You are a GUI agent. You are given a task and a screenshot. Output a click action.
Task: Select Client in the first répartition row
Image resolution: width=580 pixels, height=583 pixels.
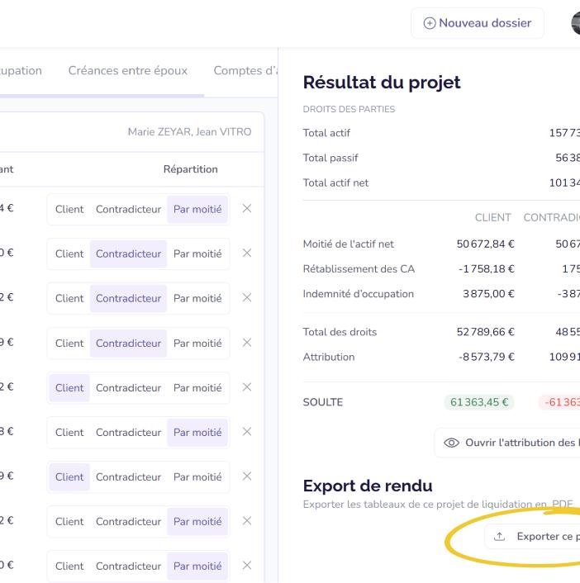pyautogui.click(x=69, y=209)
